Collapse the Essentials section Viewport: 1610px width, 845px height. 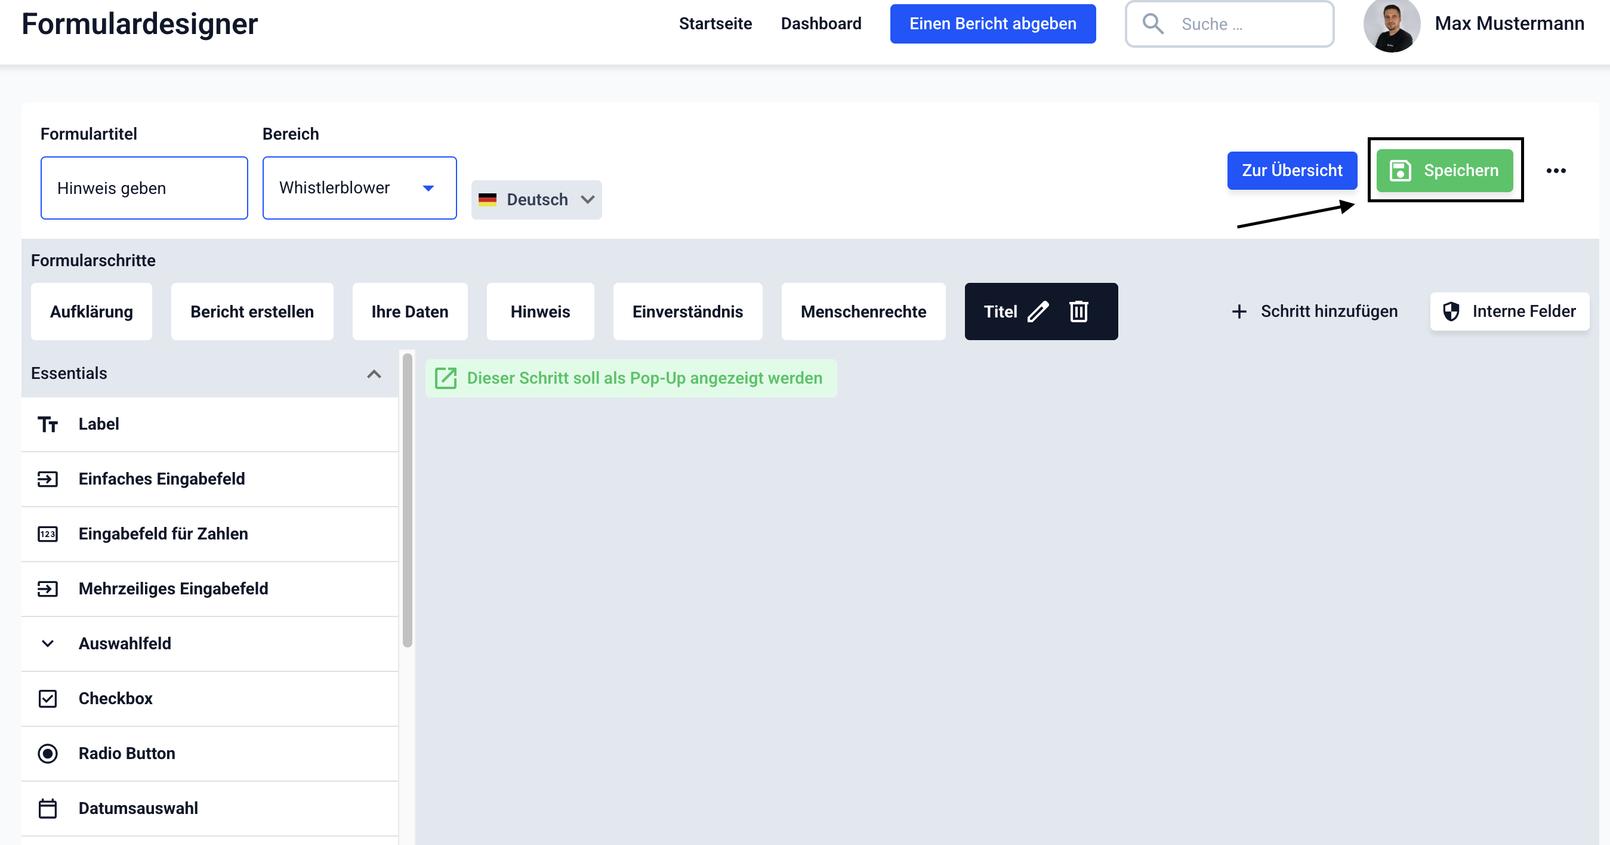tap(374, 374)
